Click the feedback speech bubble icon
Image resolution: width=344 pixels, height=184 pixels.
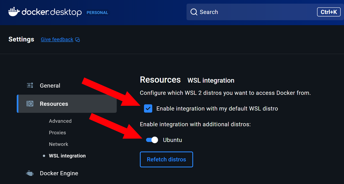click(78, 40)
